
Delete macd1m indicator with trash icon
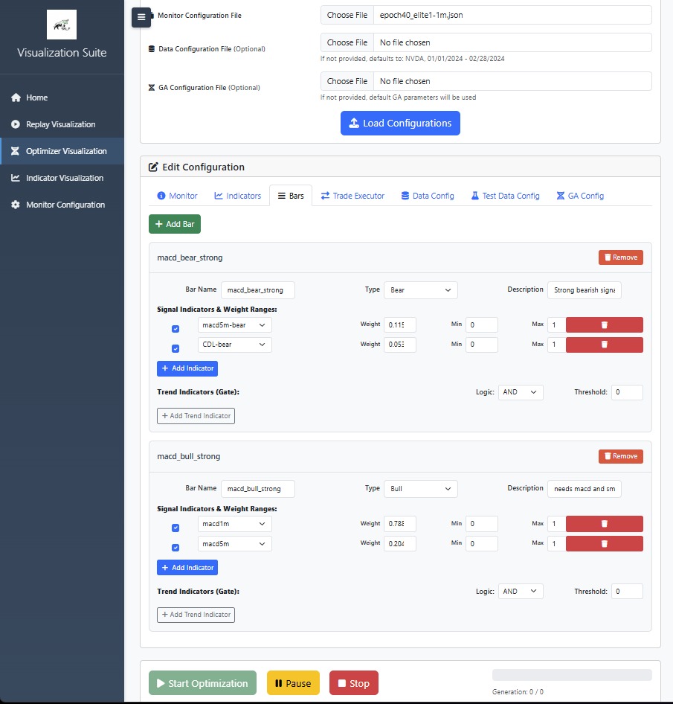click(604, 523)
